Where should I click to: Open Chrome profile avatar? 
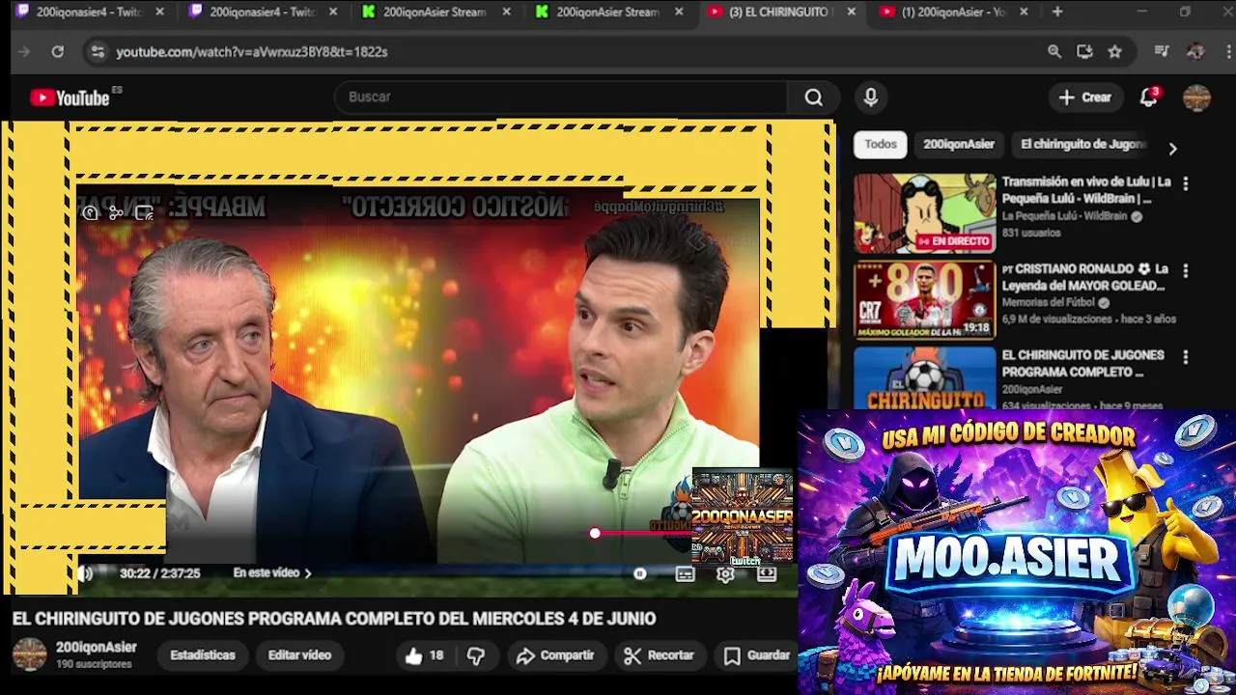[1195, 52]
